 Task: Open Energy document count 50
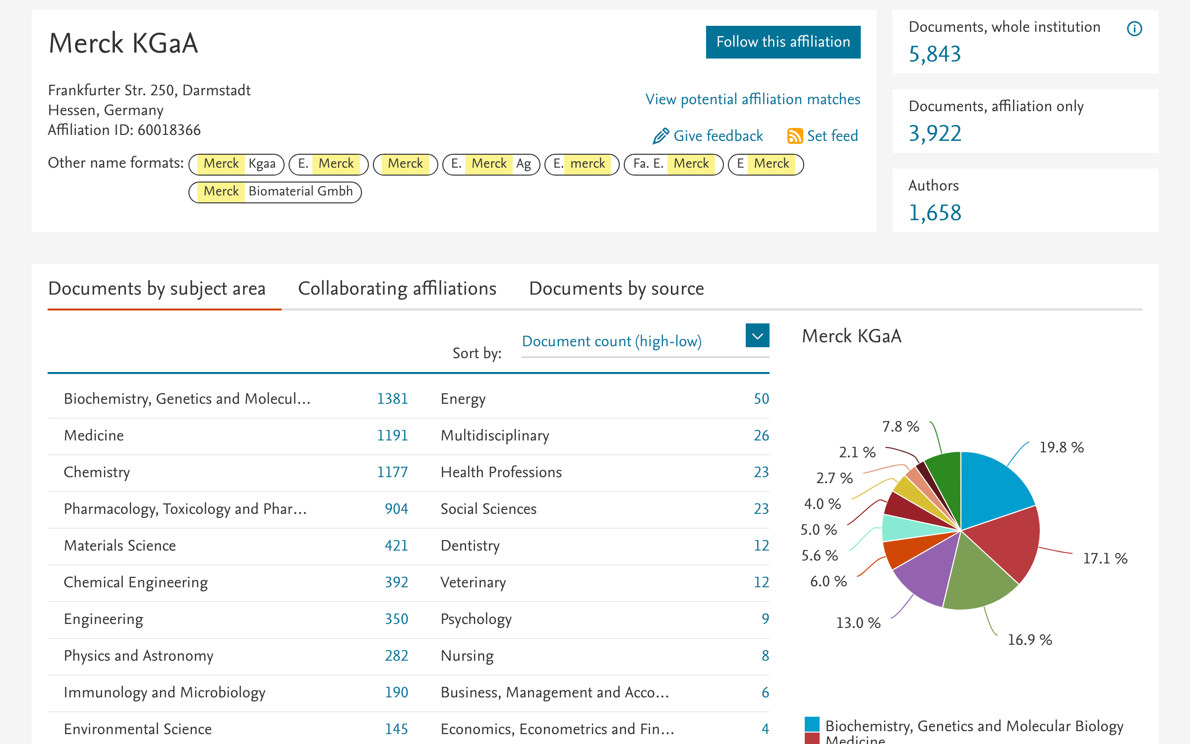(x=761, y=399)
